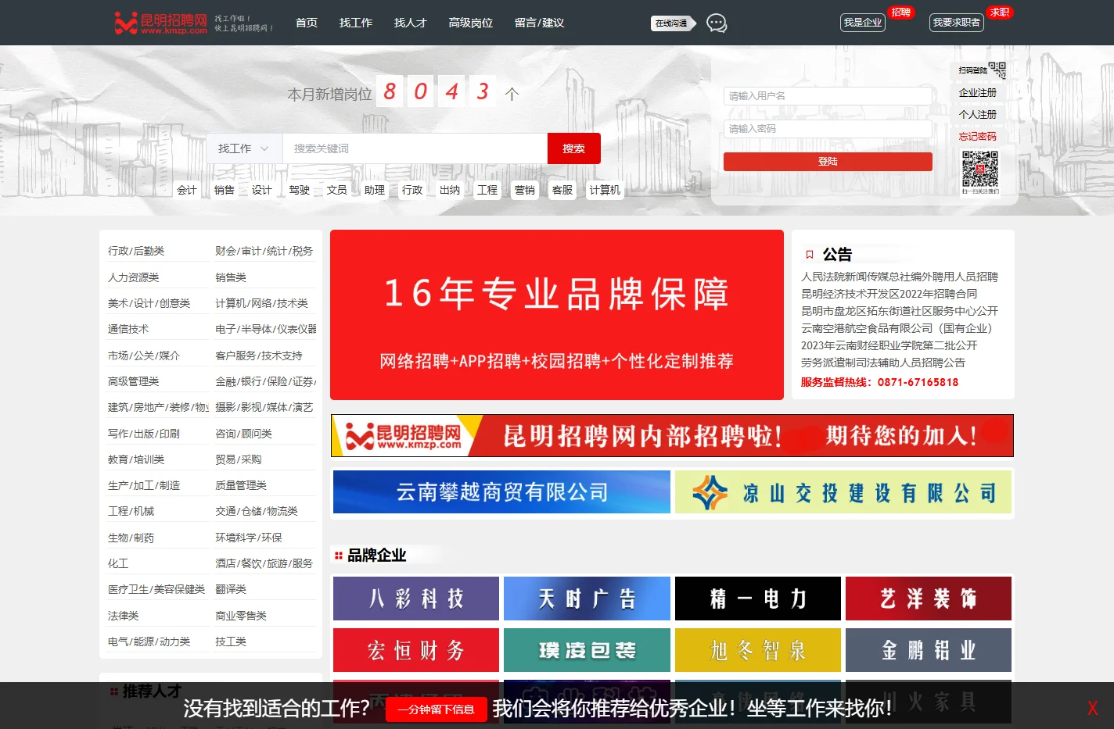Open 找人才 navigation item
The width and height of the screenshot is (1114, 729).
click(x=411, y=23)
